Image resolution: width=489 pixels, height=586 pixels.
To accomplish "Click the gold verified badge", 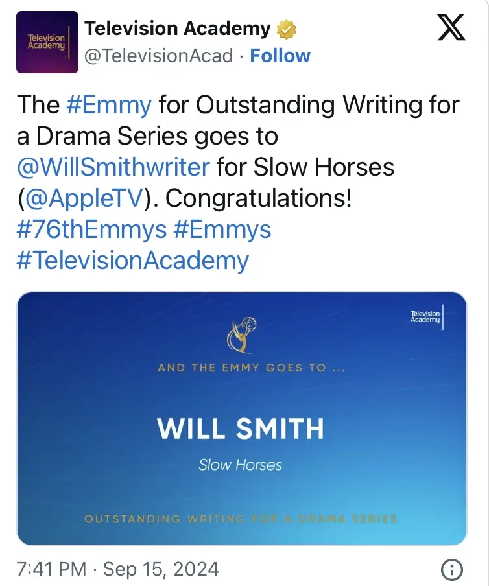I will click(x=287, y=29).
